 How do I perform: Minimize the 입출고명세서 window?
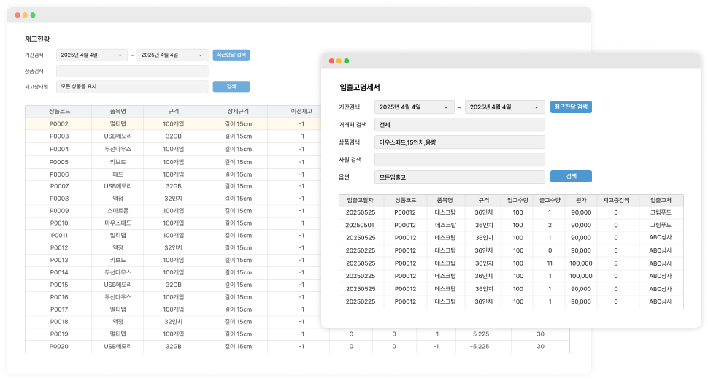339,61
